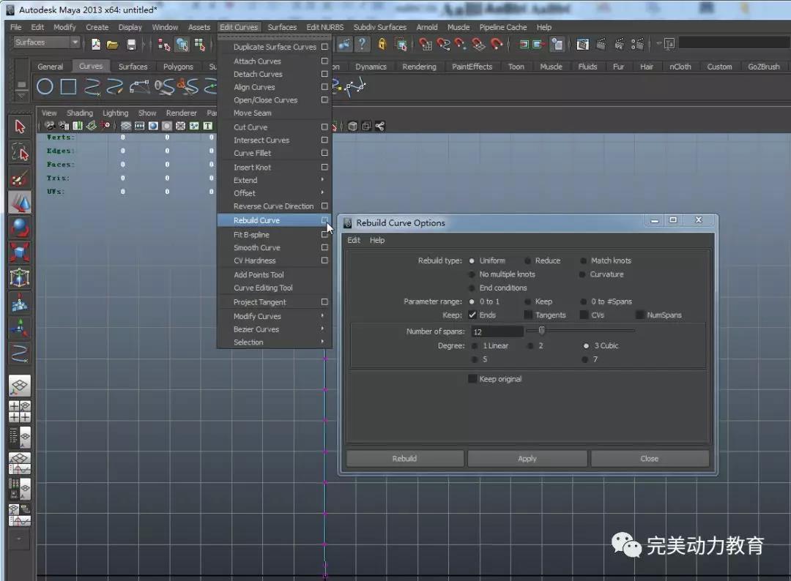The width and height of the screenshot is (791, 581).
Task: Switch to the Polygons shelf tab
Action: [178, 67]
